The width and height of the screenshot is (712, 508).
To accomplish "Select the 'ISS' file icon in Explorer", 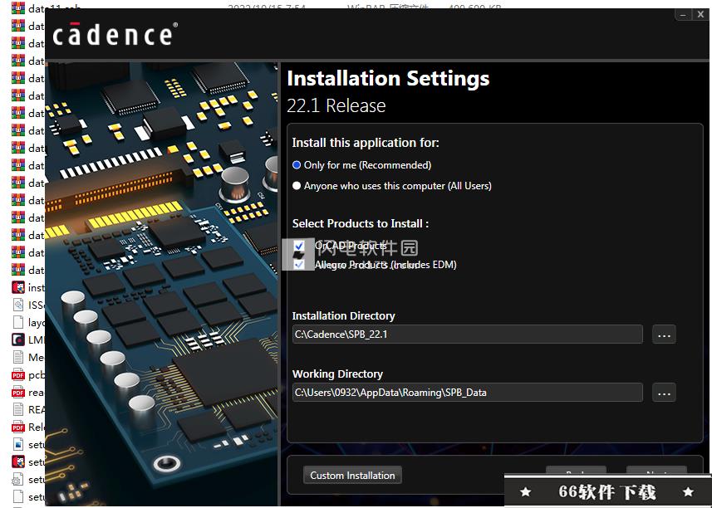I will pos(18,305).
